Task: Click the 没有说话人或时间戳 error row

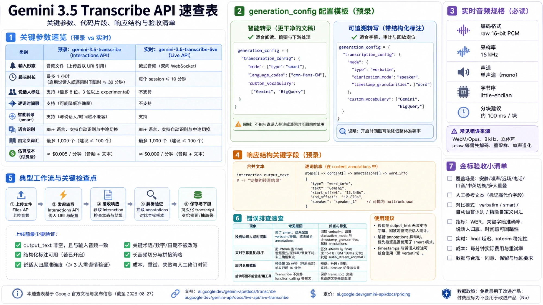Action: point(300,237)
